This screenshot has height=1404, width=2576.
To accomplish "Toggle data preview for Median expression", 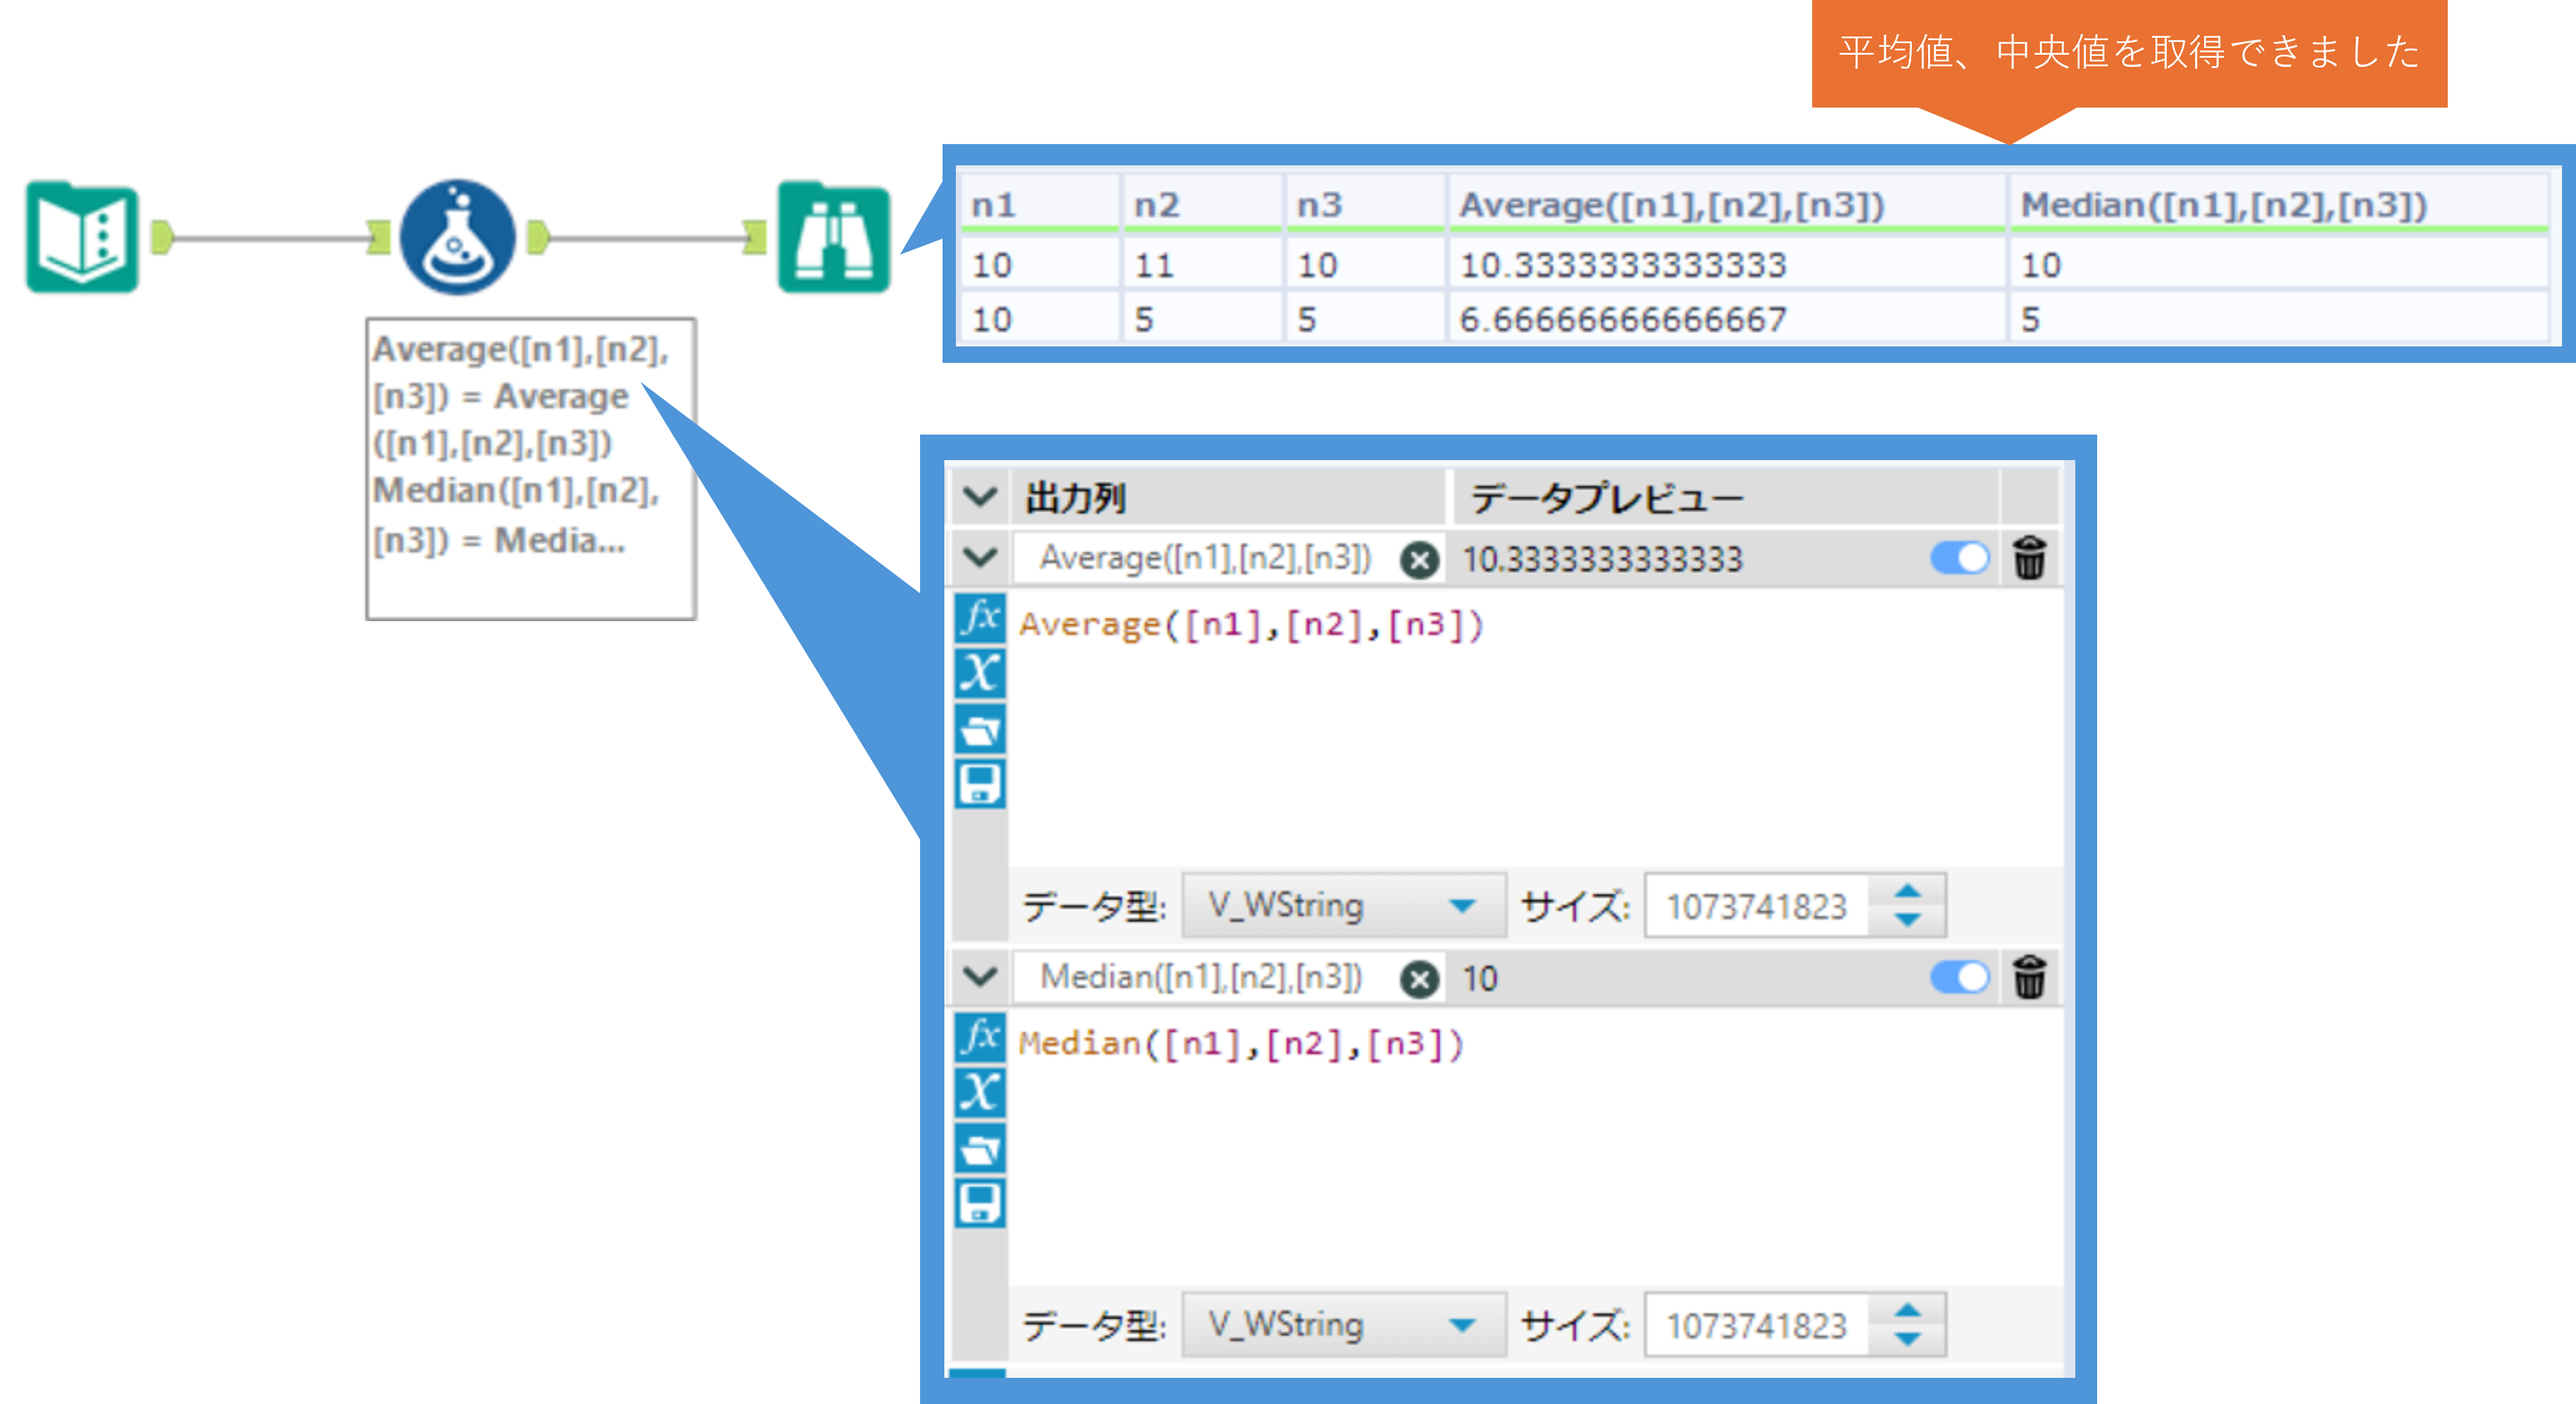I will tap(1959, 977).
